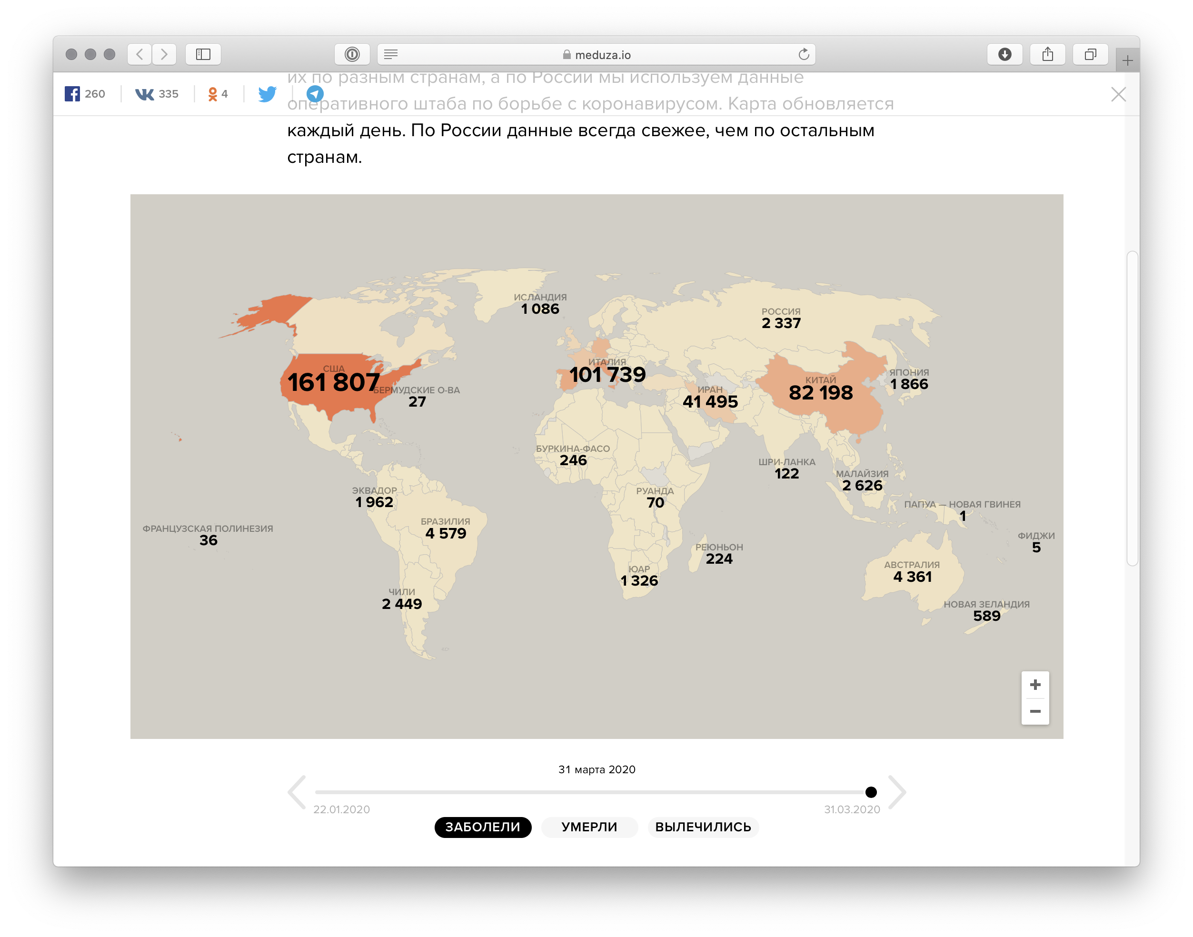Share via Telegram icon
Image resolution: width=1193 pixels, height=937 pixels.
click(315, 94)
